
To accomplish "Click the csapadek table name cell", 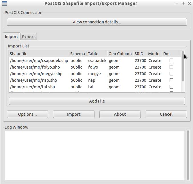I will tap(97, 61).
